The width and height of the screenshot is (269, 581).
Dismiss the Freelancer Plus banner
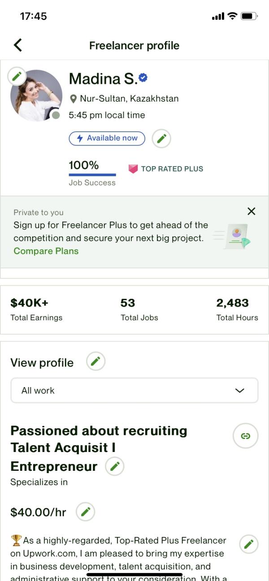[x=252, y=211]
